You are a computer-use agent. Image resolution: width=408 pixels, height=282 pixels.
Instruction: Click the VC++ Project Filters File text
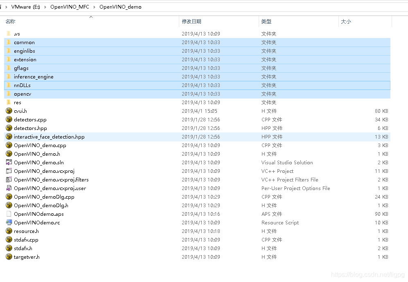click(x=290, y=179)
